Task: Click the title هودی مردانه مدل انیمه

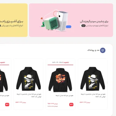Action: coord(64,95)
